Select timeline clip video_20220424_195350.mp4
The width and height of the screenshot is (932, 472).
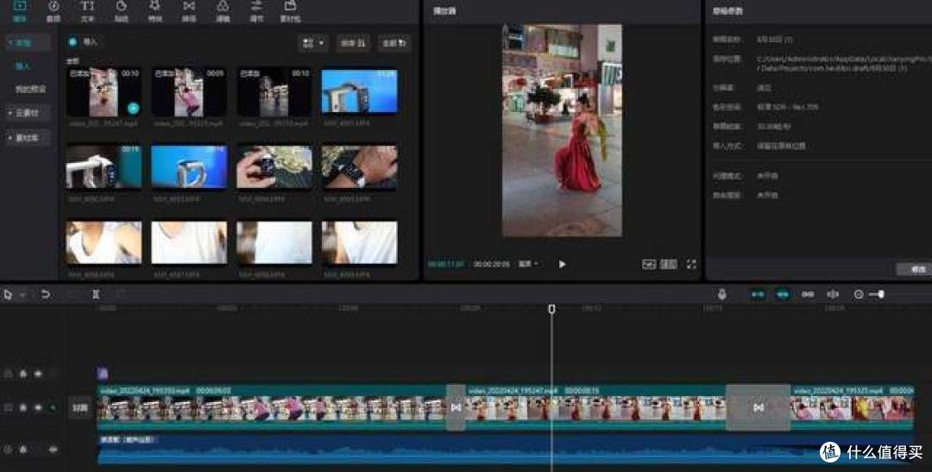point(272,408)
